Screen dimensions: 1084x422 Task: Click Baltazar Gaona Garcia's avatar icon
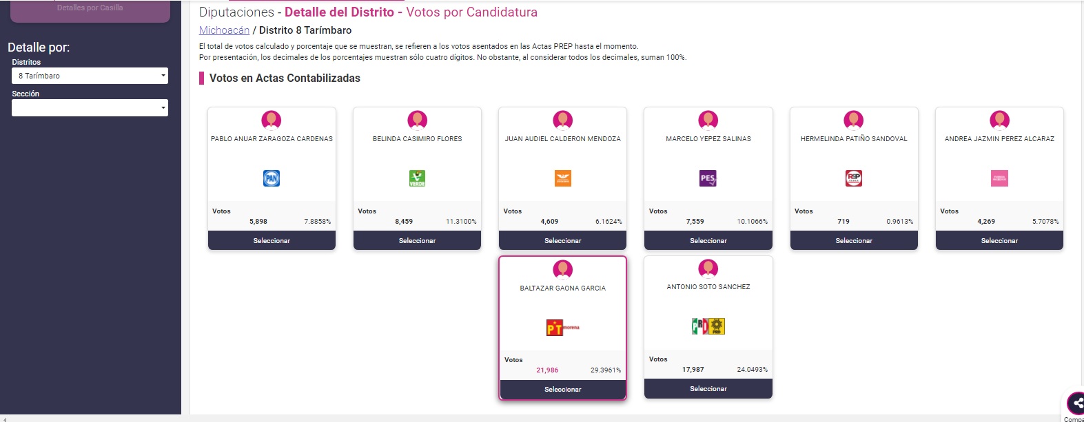pyautogui.click(x=563, y=269)
